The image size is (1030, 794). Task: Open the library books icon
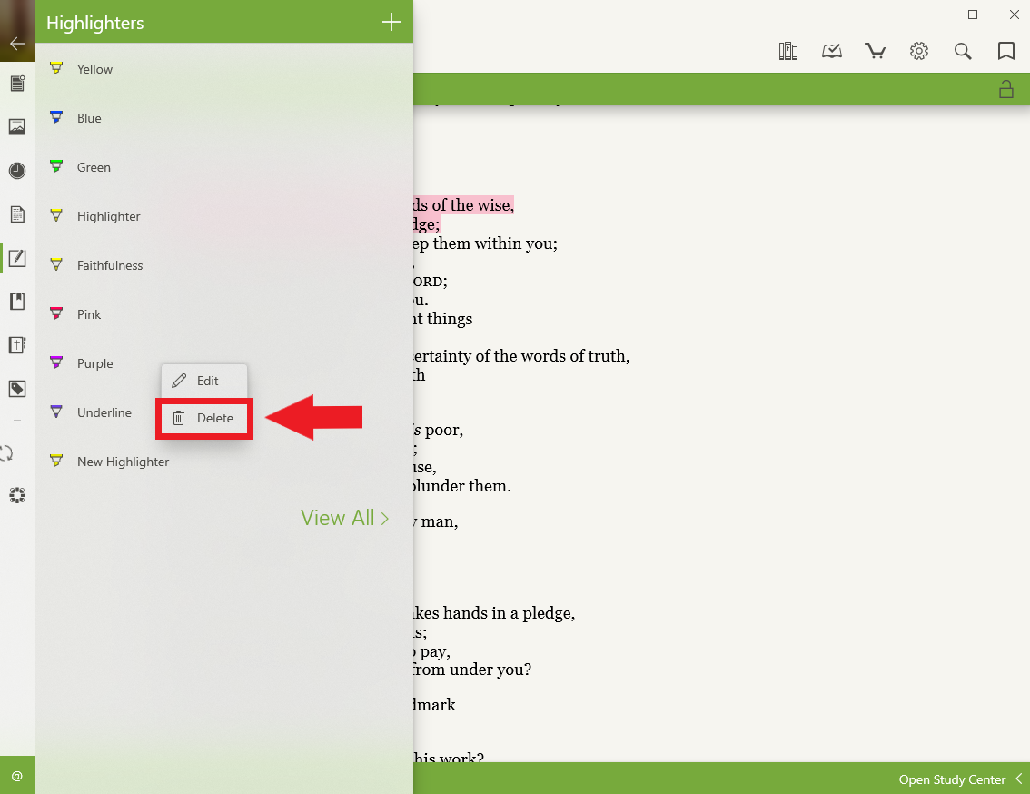tap(787, 51)
